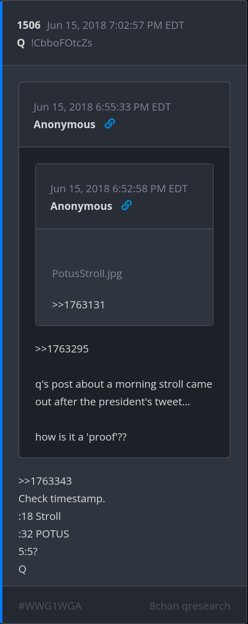
Task: Jump to the quoted post >>1763295
Action: 62,349
